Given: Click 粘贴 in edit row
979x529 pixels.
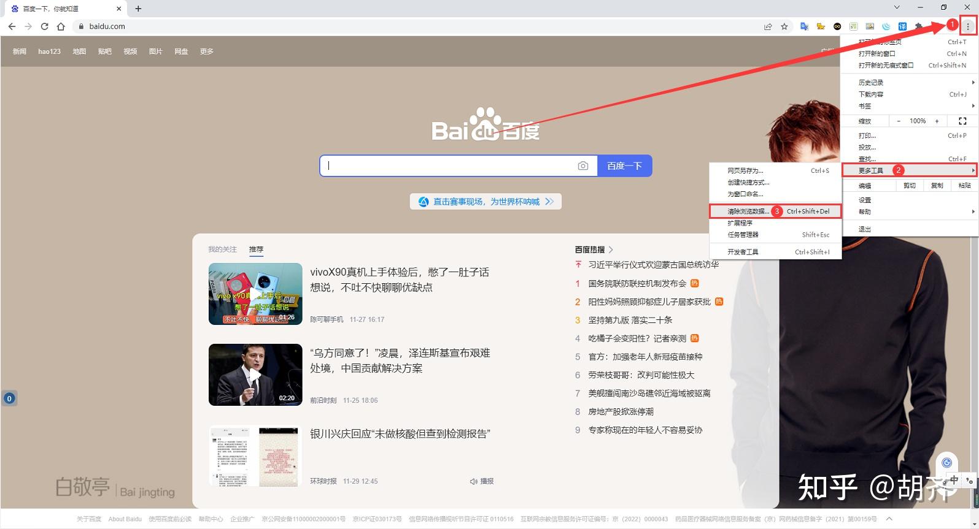Looking at the screenshot, I should tap(965, 185).
